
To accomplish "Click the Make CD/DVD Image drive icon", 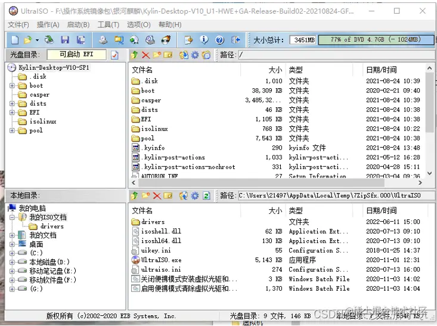I will point(103,40).
